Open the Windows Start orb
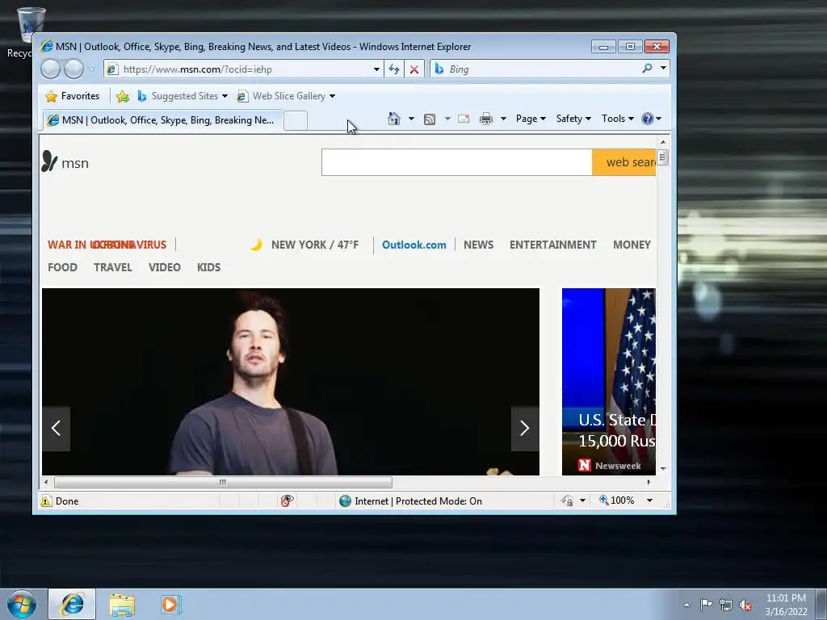827x620 pixels. tap(22, 604)
